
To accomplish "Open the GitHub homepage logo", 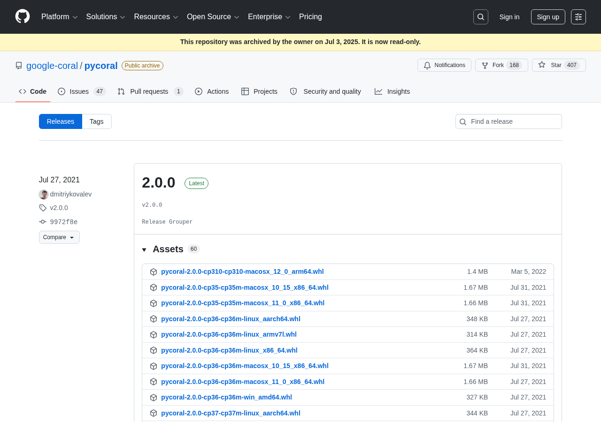I will (23, 16).
